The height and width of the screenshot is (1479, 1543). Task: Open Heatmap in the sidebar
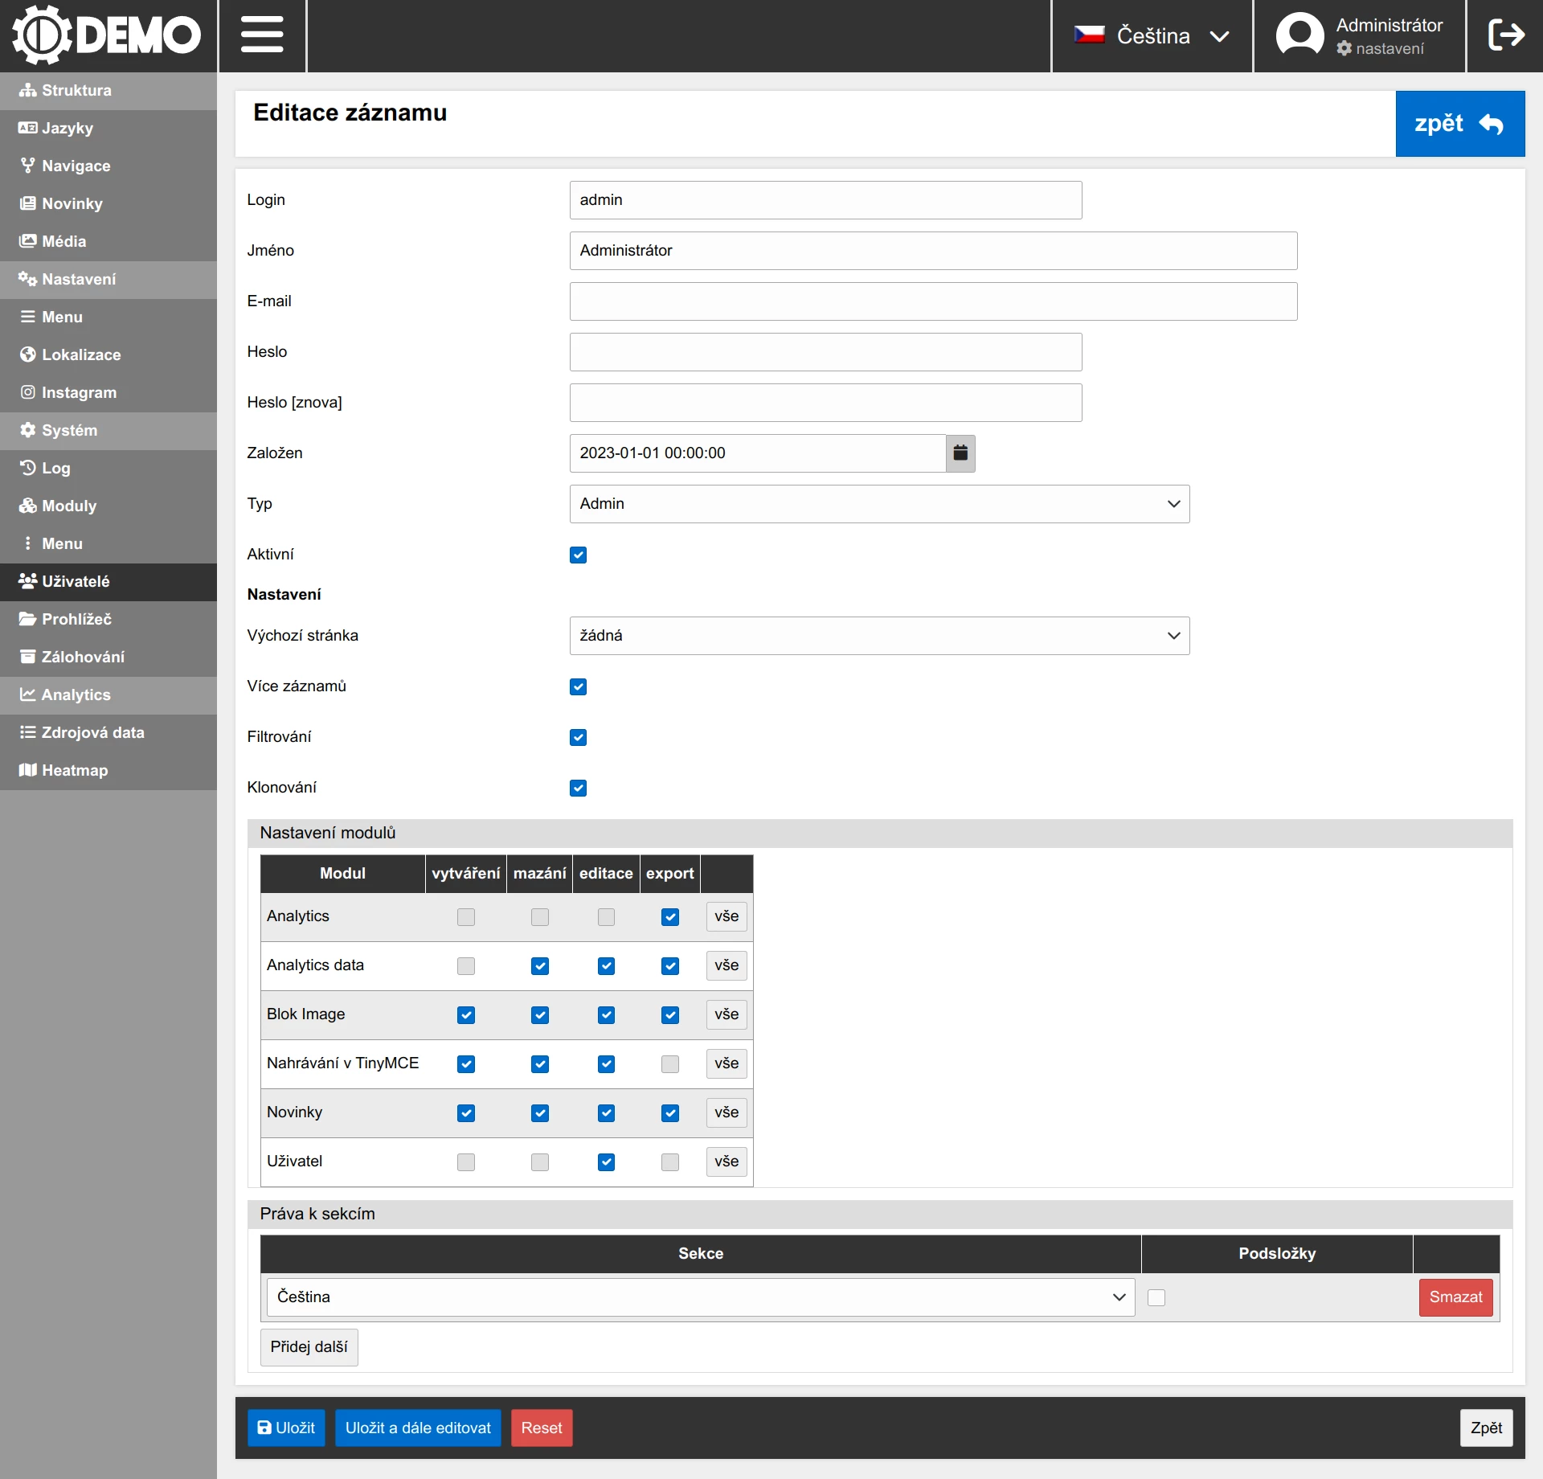(x=74, y=771)
